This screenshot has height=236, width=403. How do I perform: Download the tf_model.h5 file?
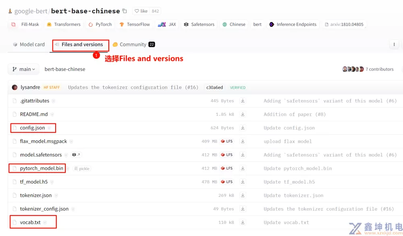pyautogui.click(x=243, y=182)
